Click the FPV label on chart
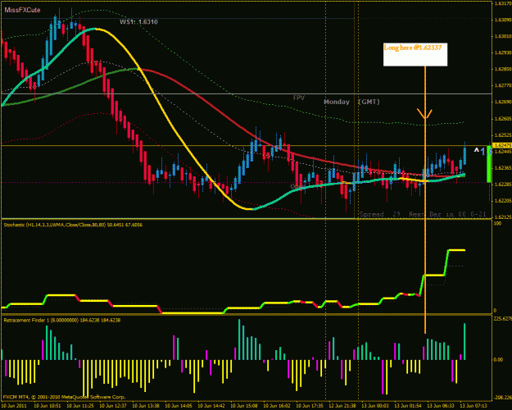 (x=299, y=98)
